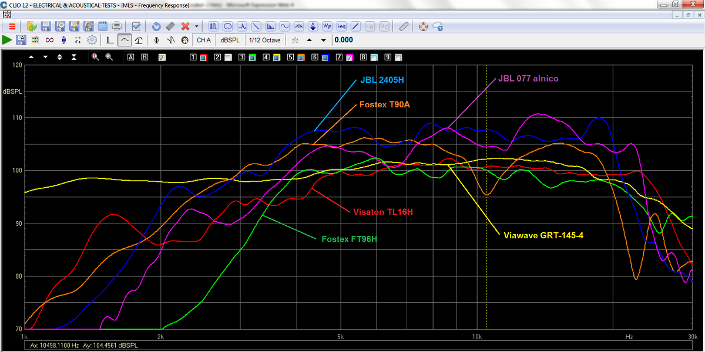The width and height of the screenshot is (705, 352).
Task: Select overlay number 5 button
Action: (290, 57)
